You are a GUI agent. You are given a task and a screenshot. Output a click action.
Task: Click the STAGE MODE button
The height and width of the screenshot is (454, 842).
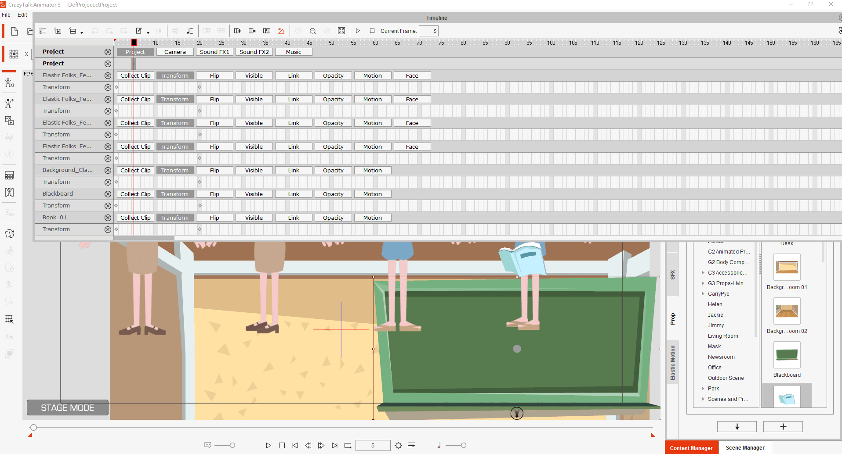[68, 408]
